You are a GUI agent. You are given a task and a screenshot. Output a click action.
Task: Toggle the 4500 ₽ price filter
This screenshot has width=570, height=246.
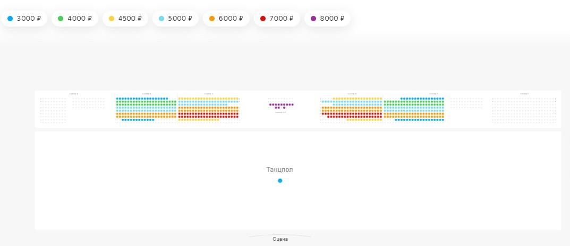click(125, 19)
